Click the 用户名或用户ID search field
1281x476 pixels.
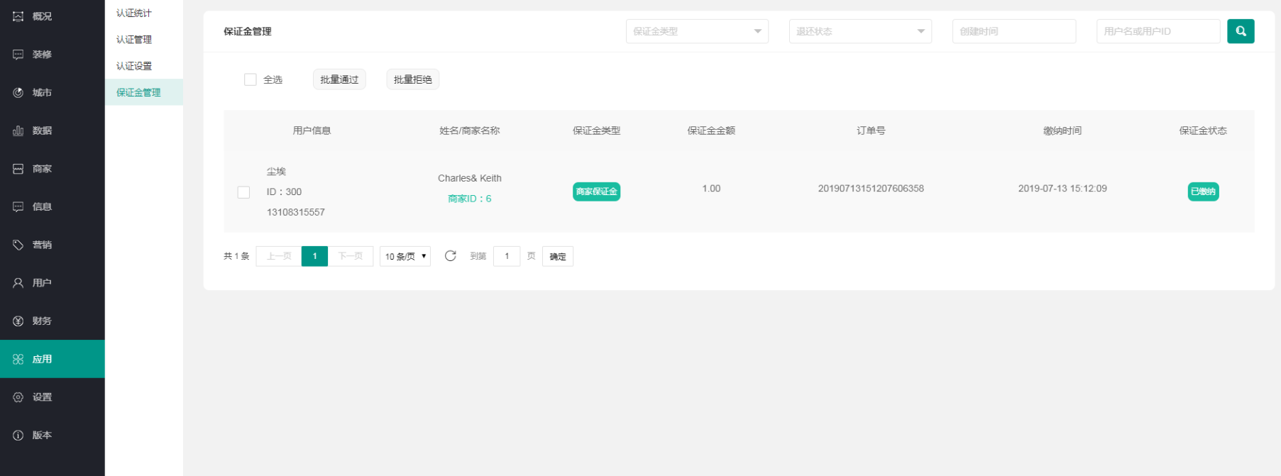pyautogui.click(x=1158, y=31)
